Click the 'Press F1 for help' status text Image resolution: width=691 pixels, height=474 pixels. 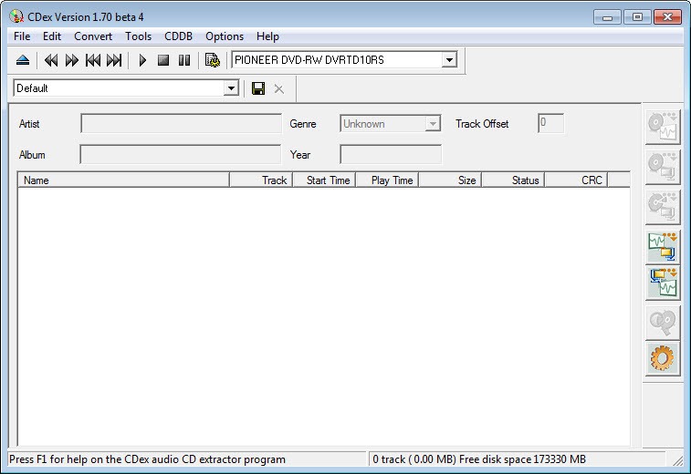coord(147,459)
